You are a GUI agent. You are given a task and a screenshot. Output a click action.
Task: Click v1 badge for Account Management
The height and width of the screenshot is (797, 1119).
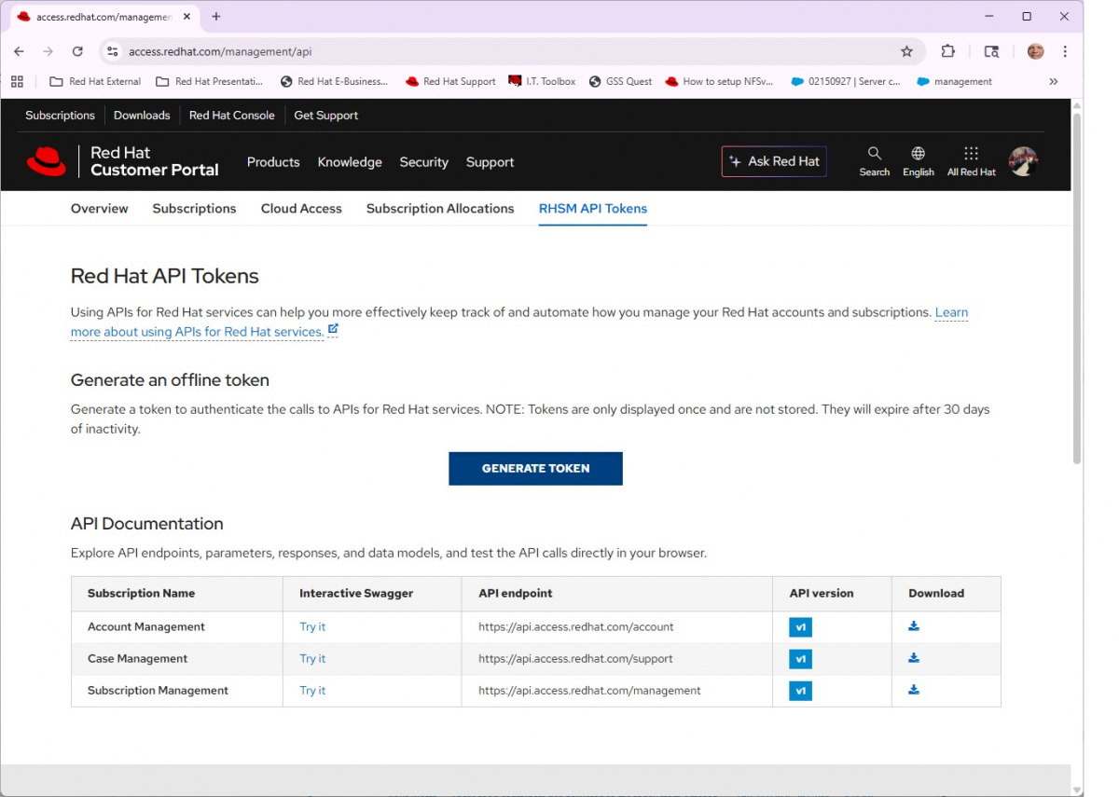tap(800, 627)
